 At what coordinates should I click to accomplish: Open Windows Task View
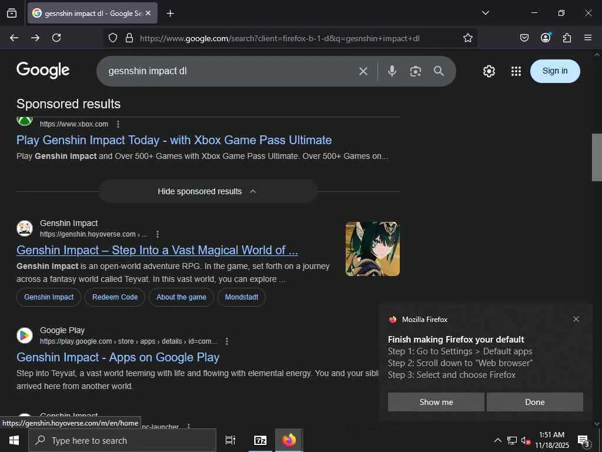coord(230,440)
